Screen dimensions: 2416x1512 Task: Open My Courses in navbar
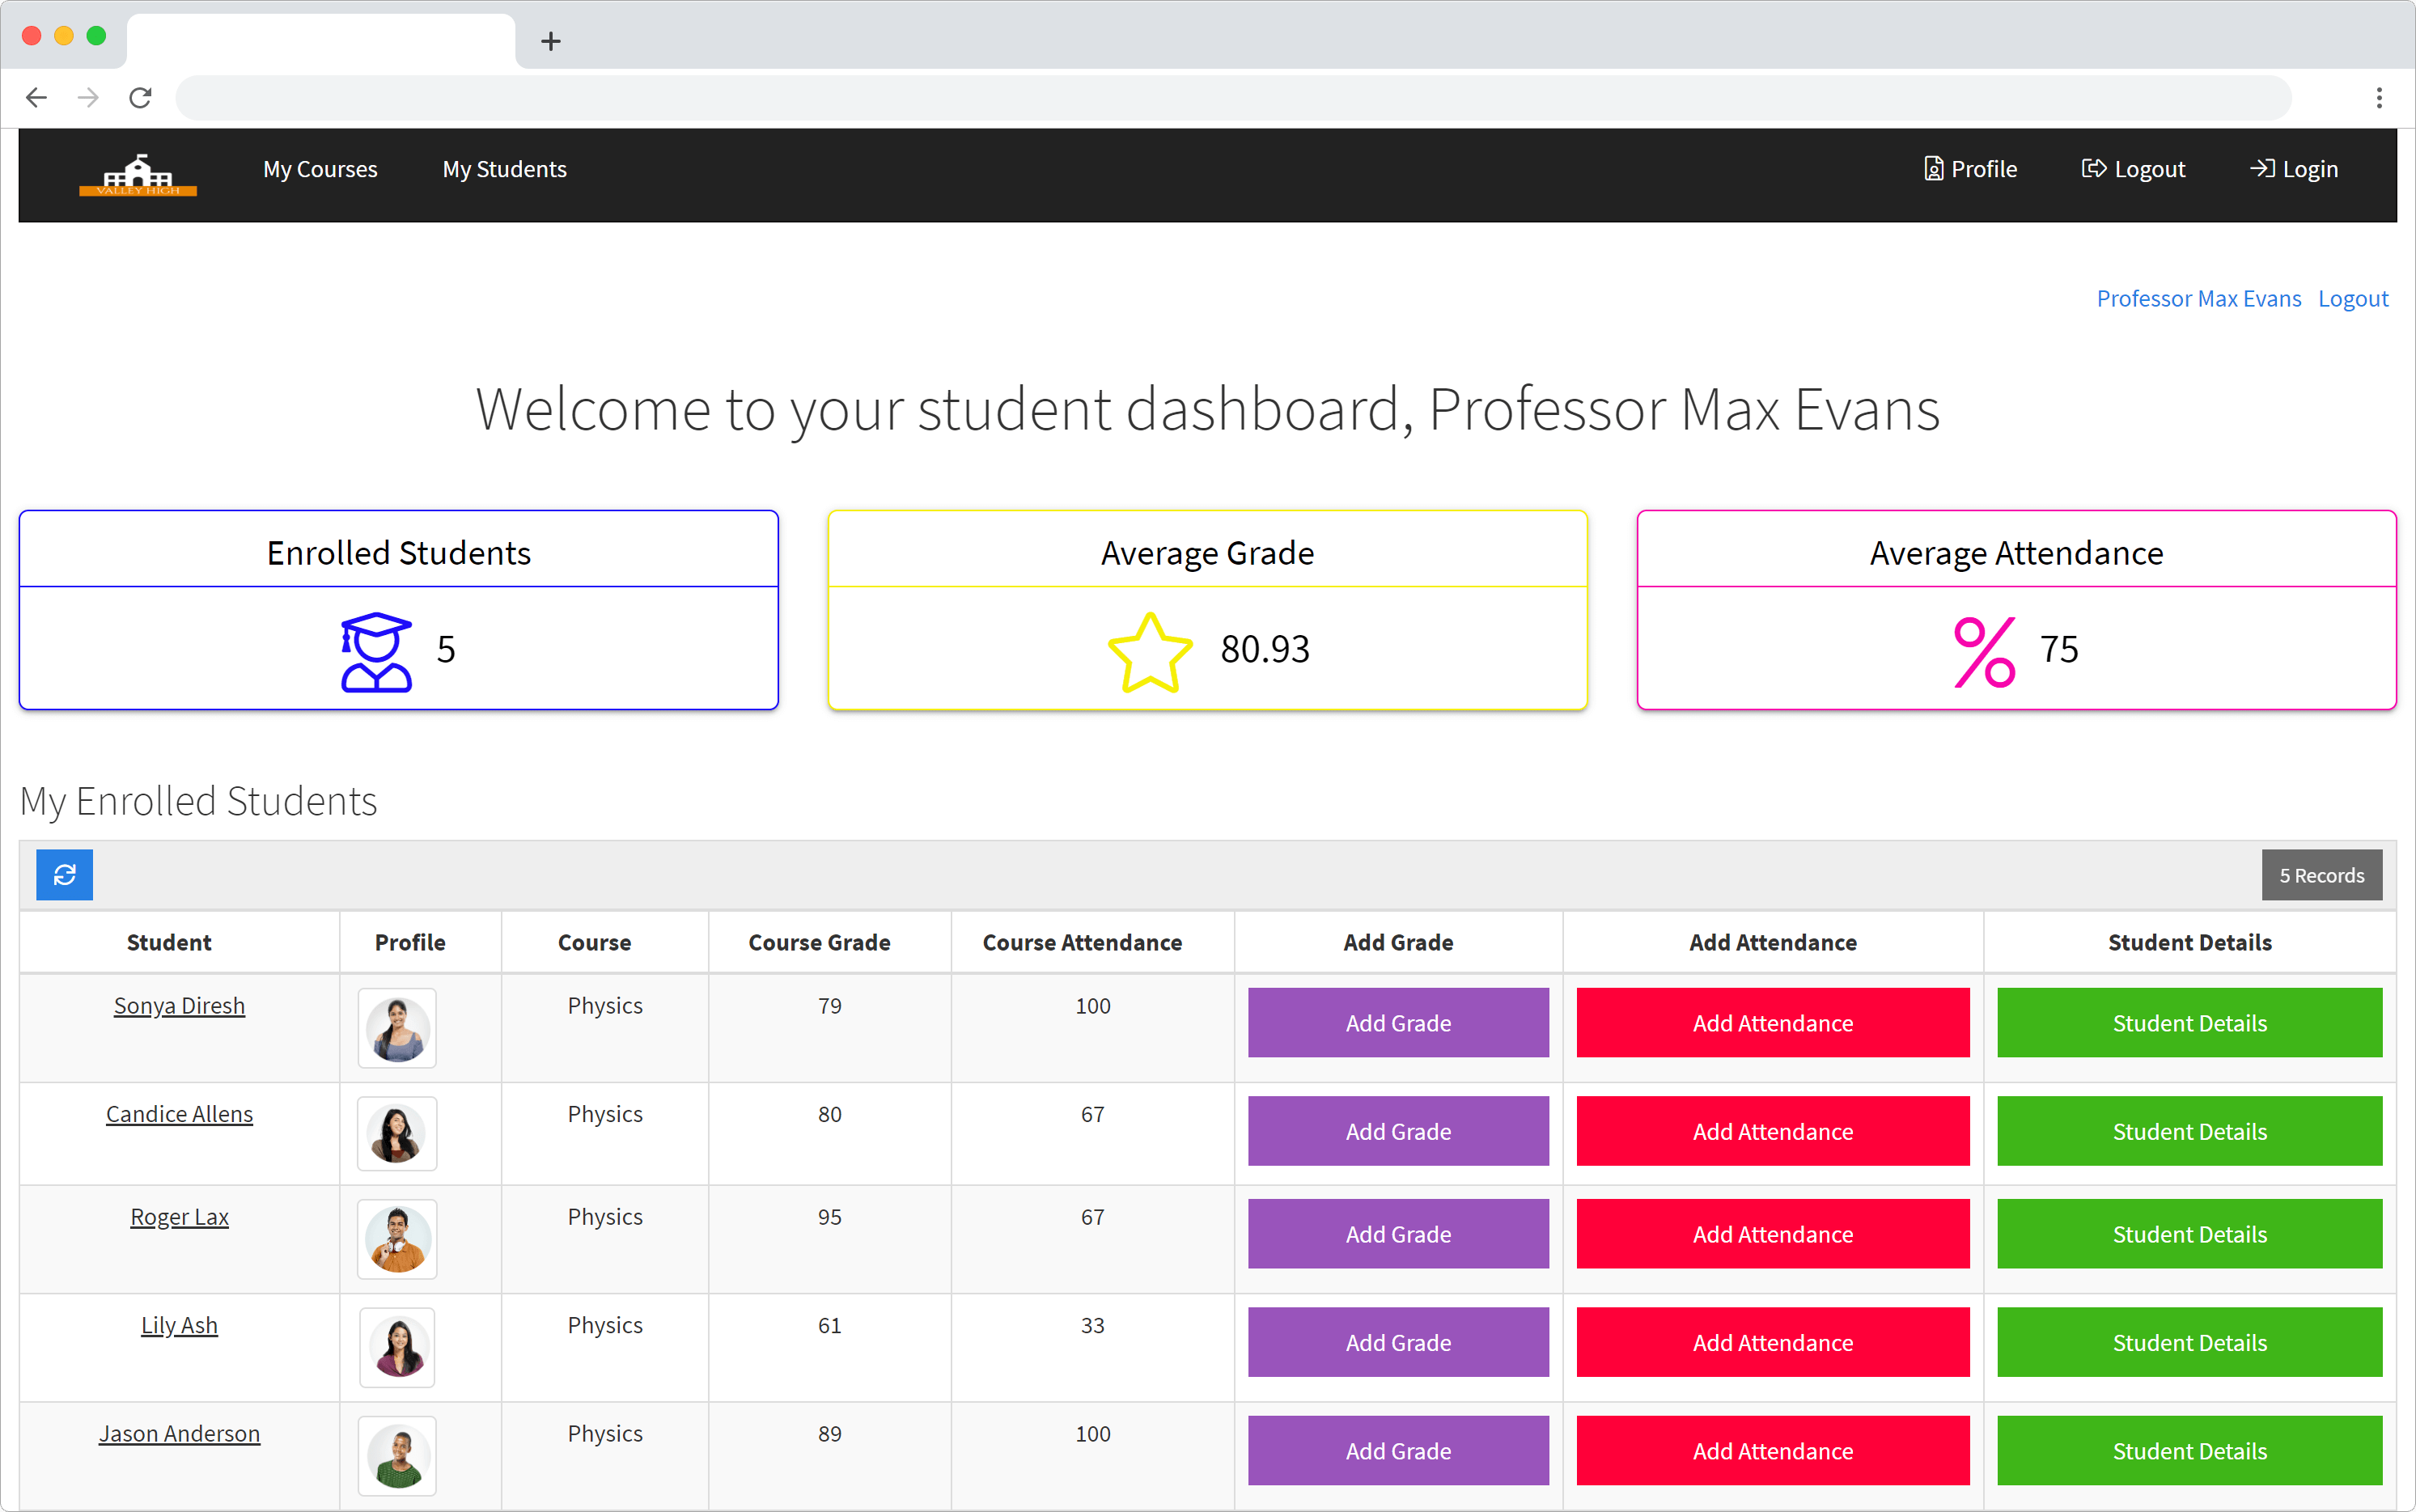click(x=320, y=169)
